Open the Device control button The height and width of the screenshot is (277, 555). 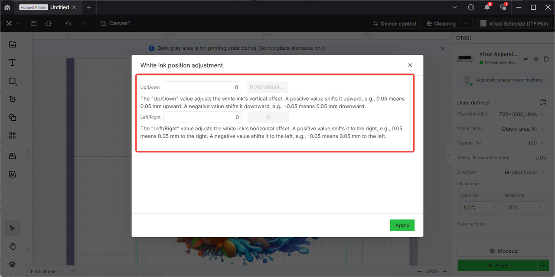394,23
